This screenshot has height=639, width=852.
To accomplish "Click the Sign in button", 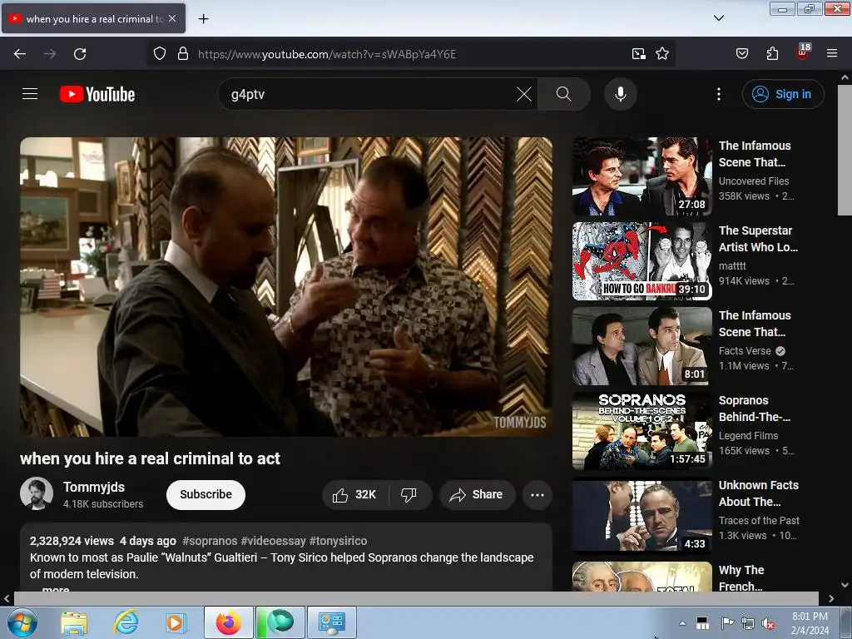I will pyautogui.click(x=783, y=94).
